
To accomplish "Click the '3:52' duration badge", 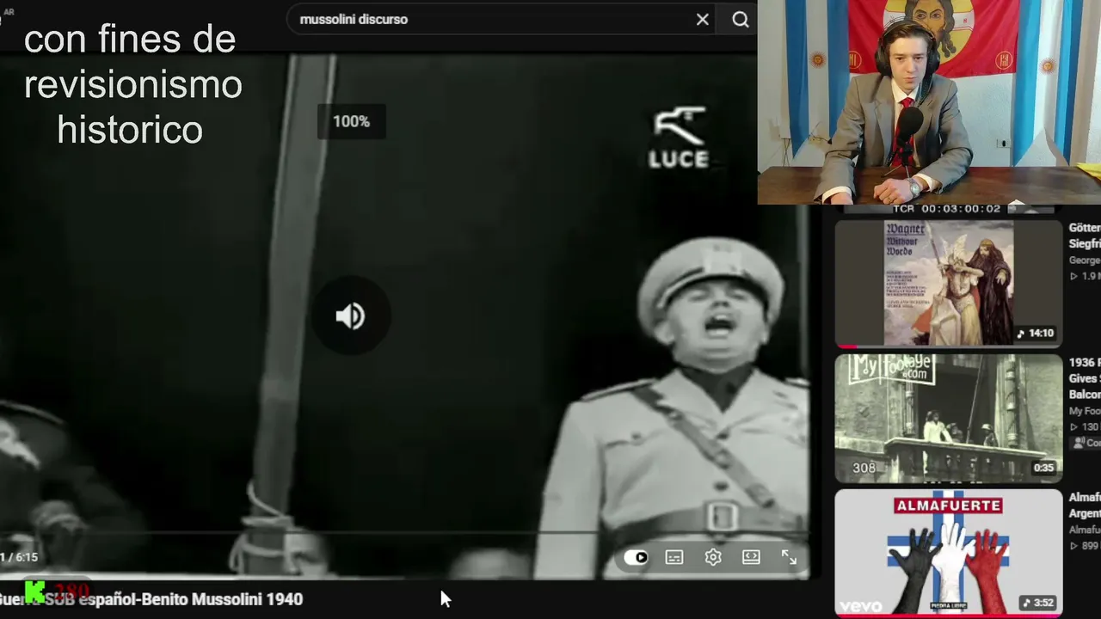I will click(x=1036, y=603).
